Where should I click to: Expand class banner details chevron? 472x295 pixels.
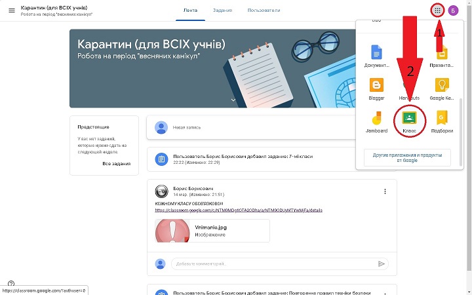click(233, 100)
